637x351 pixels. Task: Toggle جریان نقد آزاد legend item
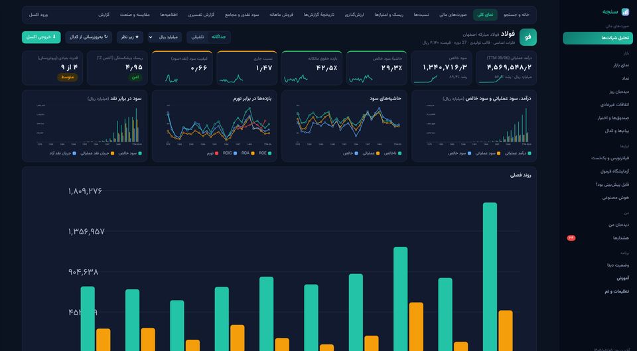pos(62,153)
